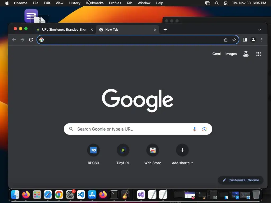The height and width of the screenshot is (203, 271).
Task: Restore minimized Firefox window thumbnail in Dock
Action: 190,195
